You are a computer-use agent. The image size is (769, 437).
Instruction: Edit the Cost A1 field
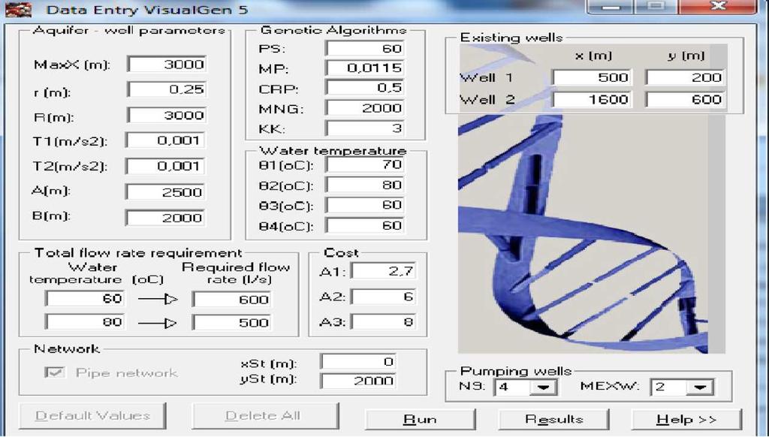384,271
